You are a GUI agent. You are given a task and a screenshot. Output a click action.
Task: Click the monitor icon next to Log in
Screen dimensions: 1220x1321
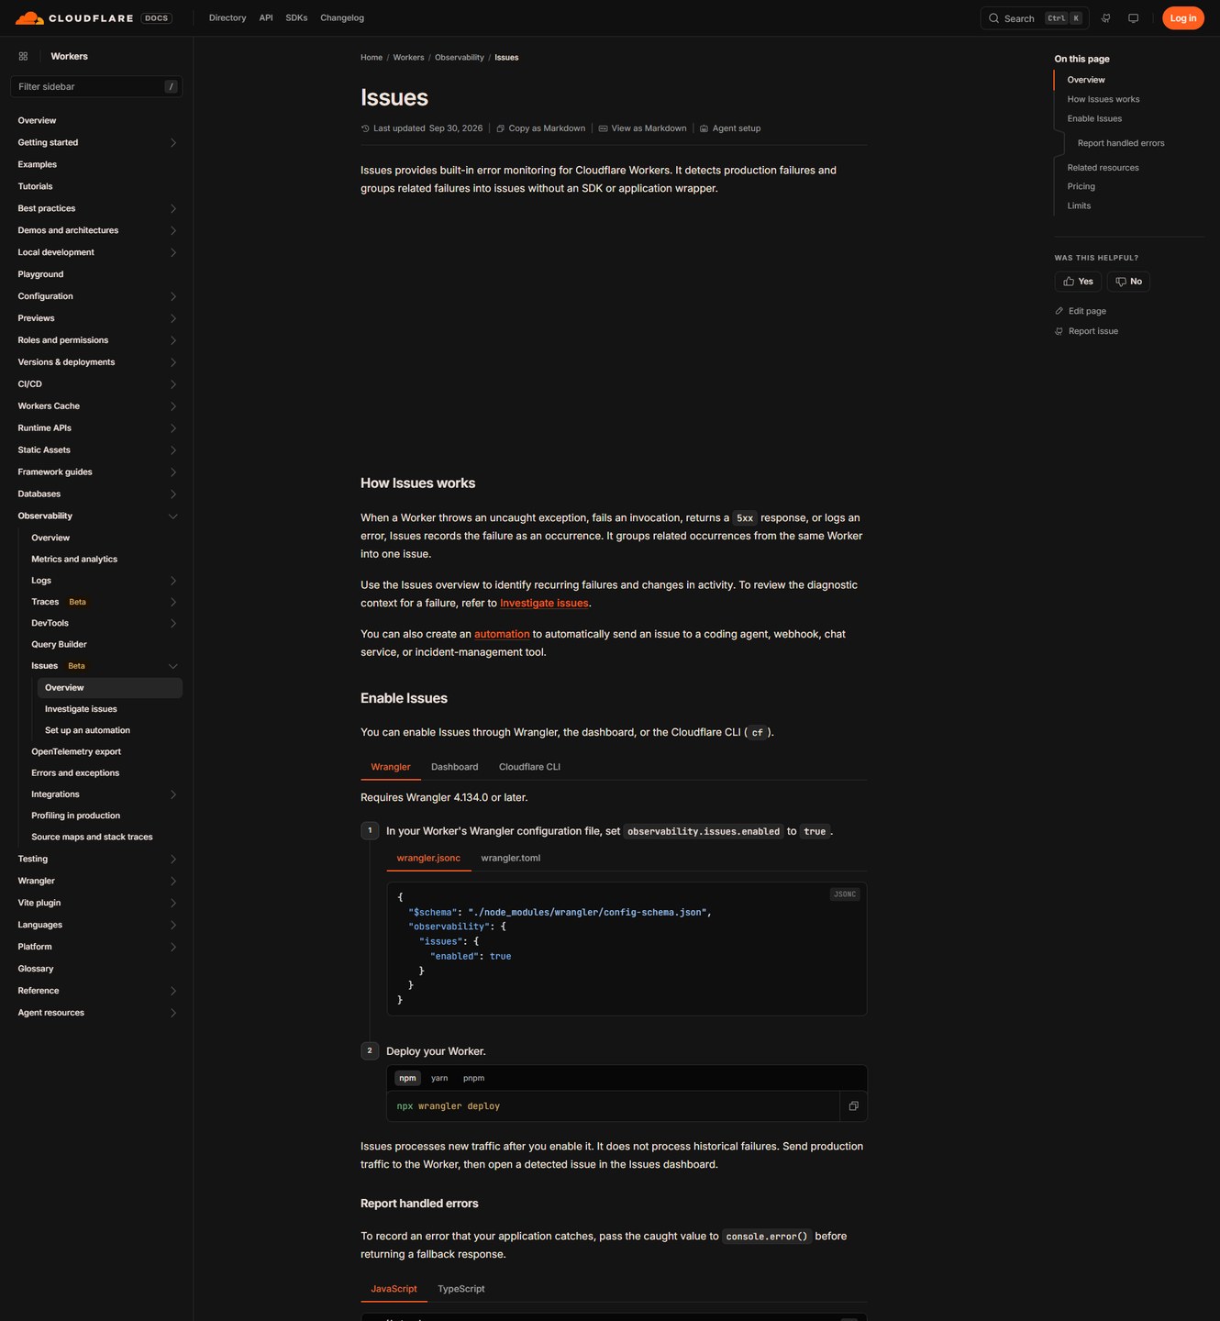click(x=1133, y=18)
